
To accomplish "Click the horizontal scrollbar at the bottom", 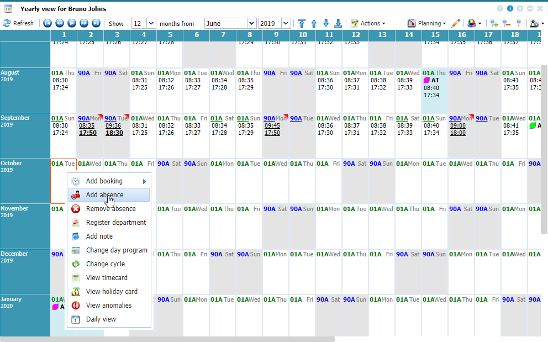I will click(166, 339).
